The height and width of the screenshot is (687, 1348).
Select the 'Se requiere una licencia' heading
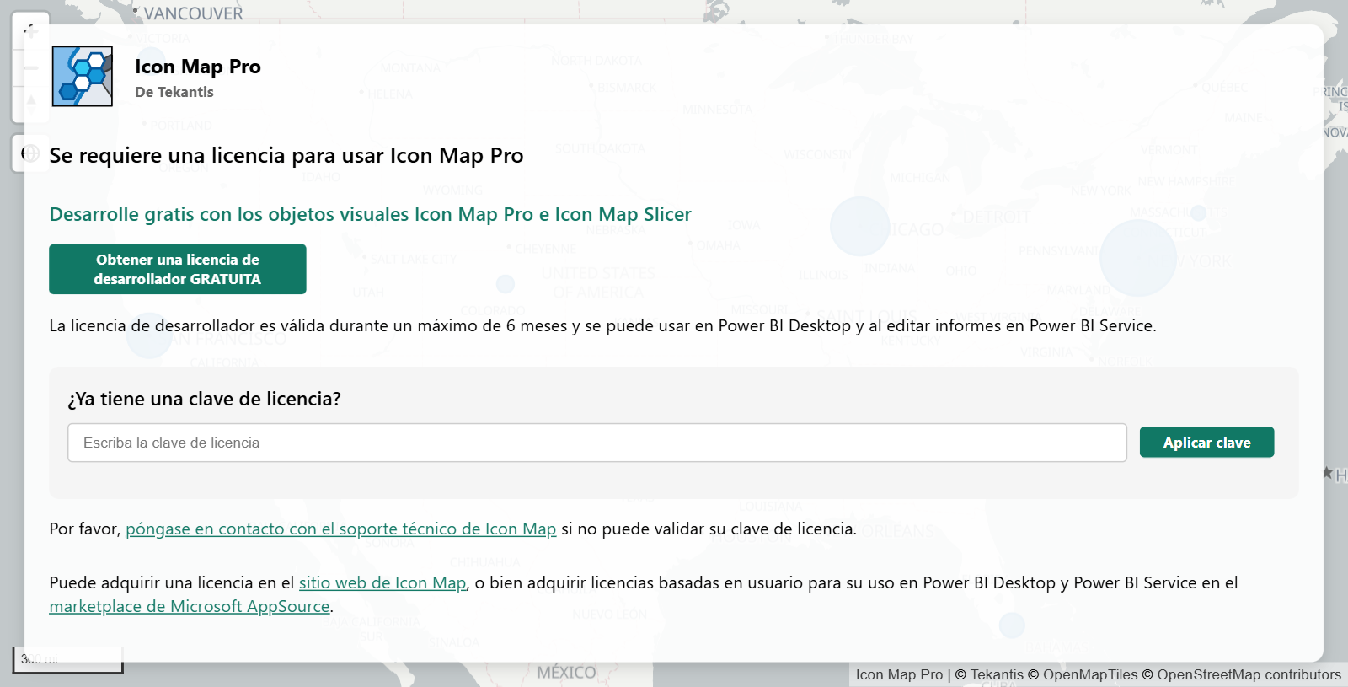[x=286, y=155]
